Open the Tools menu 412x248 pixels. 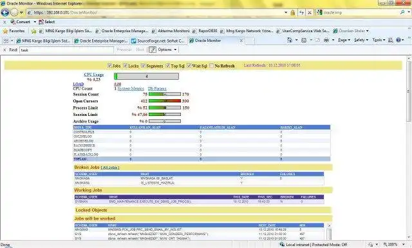379,40
